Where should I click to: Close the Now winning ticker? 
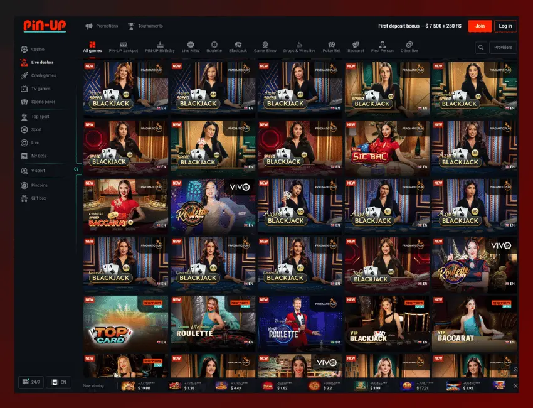click(x=515, y=385)
